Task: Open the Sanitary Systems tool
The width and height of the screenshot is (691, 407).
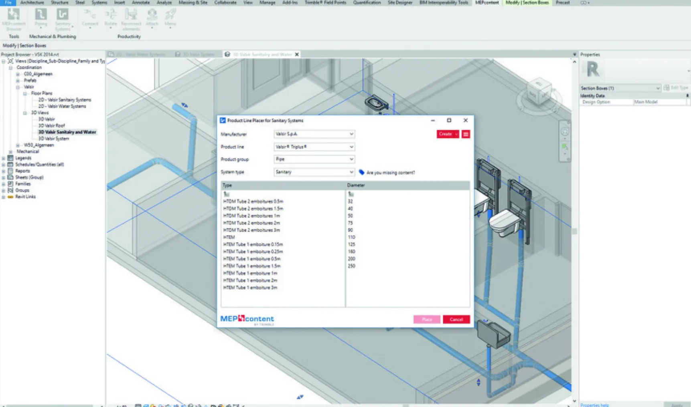Action: click(x=63, y=18)
